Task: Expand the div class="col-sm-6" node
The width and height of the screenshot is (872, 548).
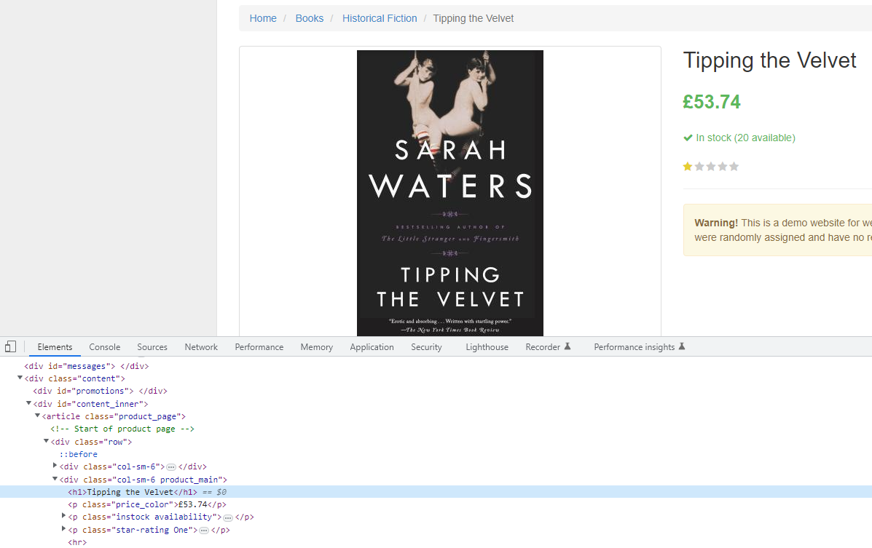Action: (x=55, y=466)
